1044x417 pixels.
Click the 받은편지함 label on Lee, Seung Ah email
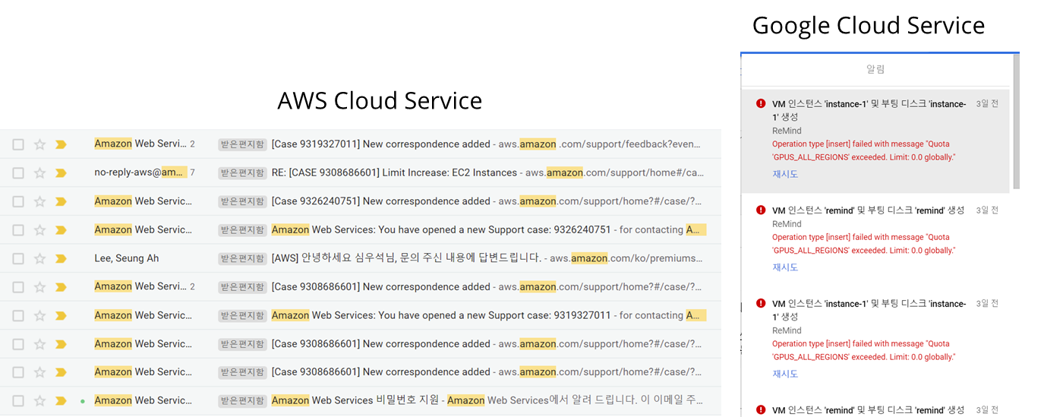click(242, 258)
